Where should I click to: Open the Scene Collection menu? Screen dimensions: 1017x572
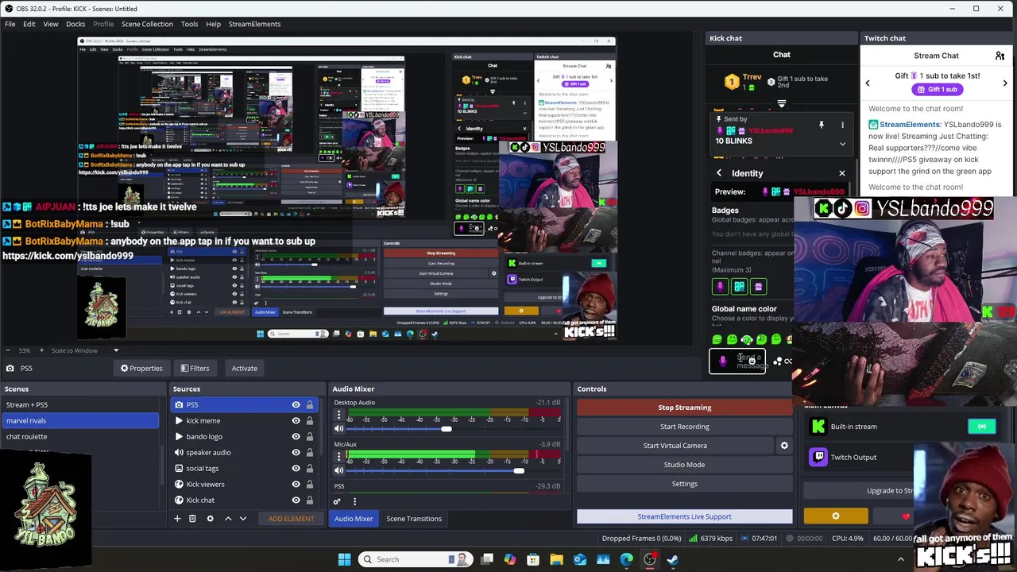click(147, 24)
